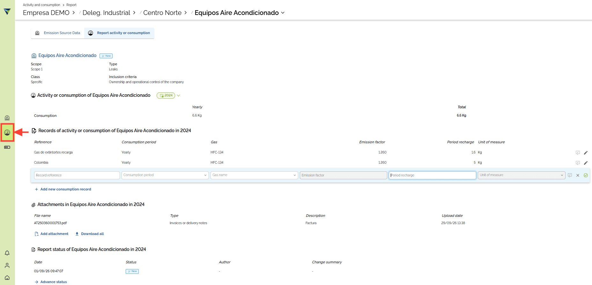Viewport: 592px width, 285px height.
Task: Expand the Equipos Aire Acondicionado header dropdown
Action: (x=283, y=13)
